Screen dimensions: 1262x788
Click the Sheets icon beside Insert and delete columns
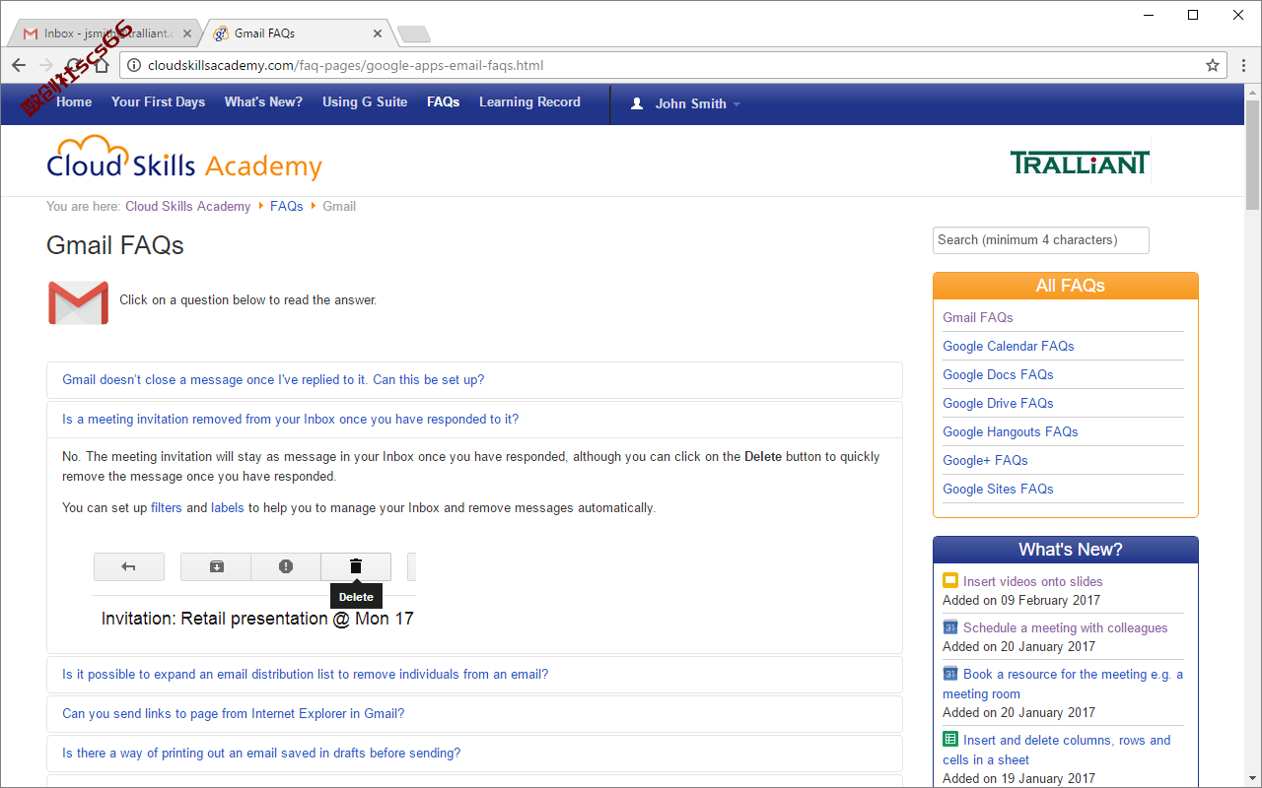tap(950, 740)
